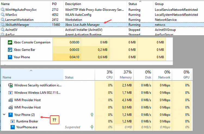Select the Windows Security notification process name
This screenshot has width=204, height=134.
(x=38, y=85)
